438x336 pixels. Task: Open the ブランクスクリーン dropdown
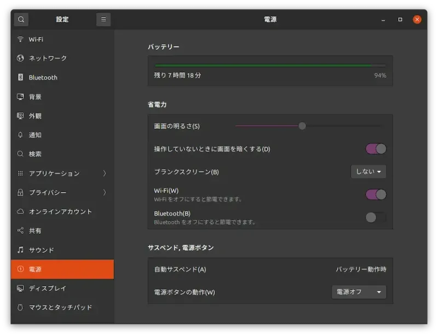click(x=368, y=171)
